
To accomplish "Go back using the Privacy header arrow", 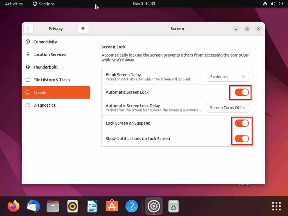I will click(x=28, y=29).
